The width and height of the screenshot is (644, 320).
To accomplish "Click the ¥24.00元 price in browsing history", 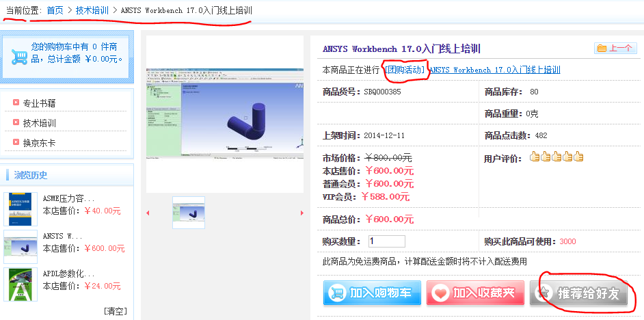I will pos(103,286).
